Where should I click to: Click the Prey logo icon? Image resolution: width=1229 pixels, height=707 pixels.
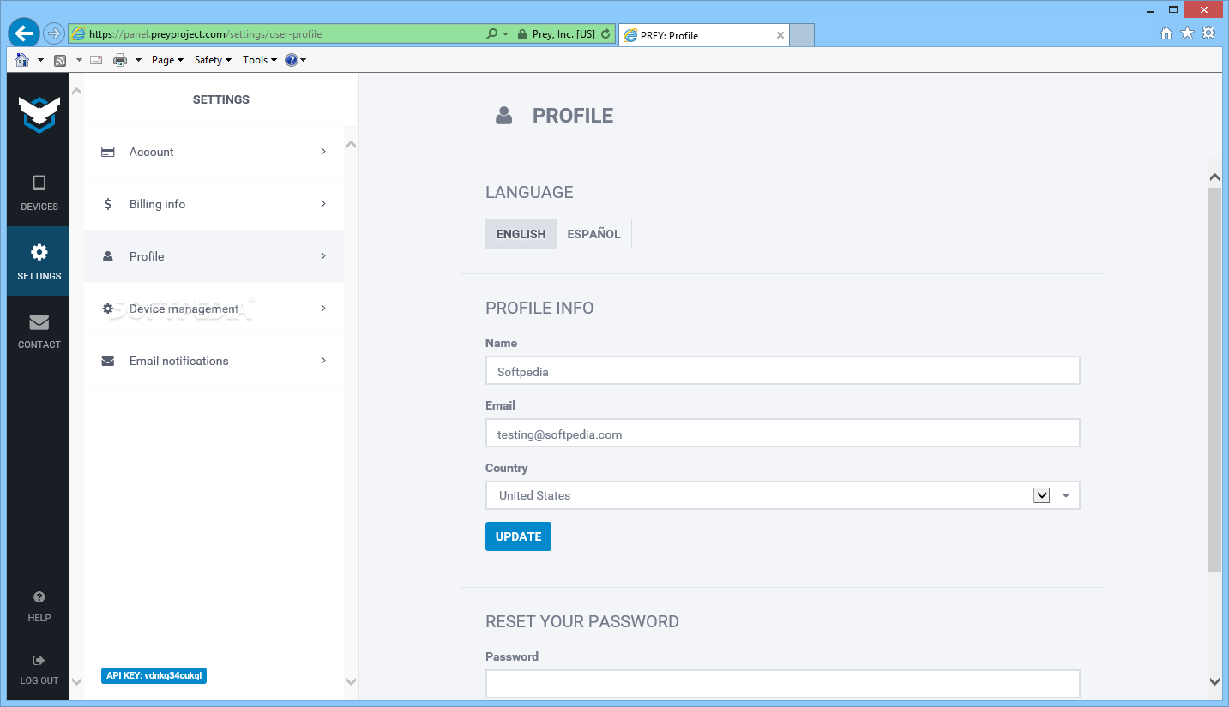39,114
